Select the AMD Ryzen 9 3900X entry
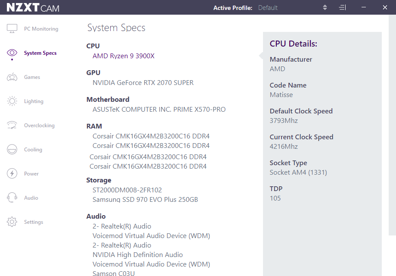This screenshot has width=396, height=276. 123,56
